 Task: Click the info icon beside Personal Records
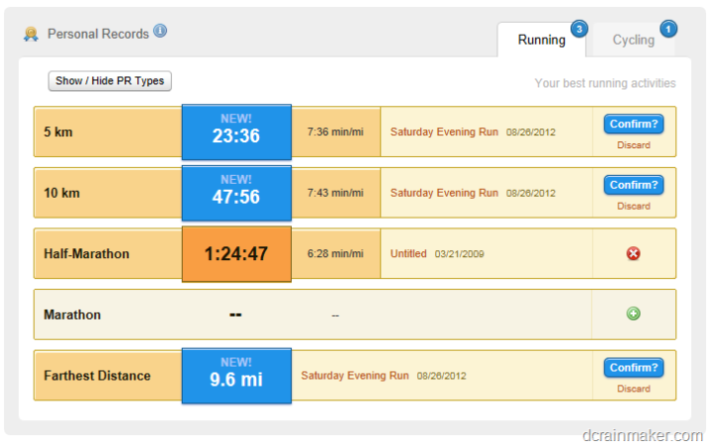click(160, 31)
